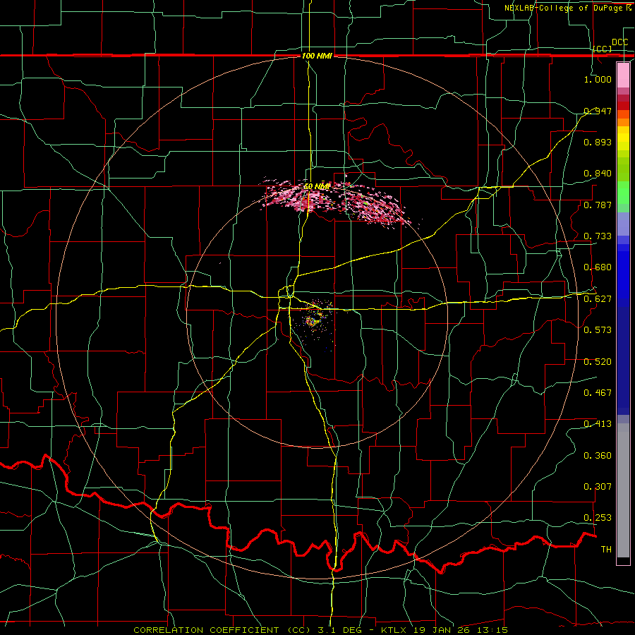Image resolution: width=635 pixels, height=635 pixels.
Task: Click the 0.787 scale value
Action: [x=598, y=205]
